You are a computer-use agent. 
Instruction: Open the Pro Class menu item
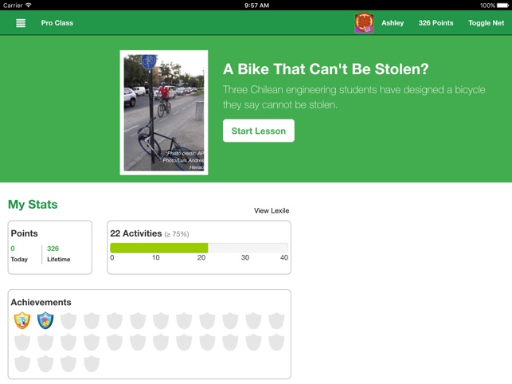57,23
